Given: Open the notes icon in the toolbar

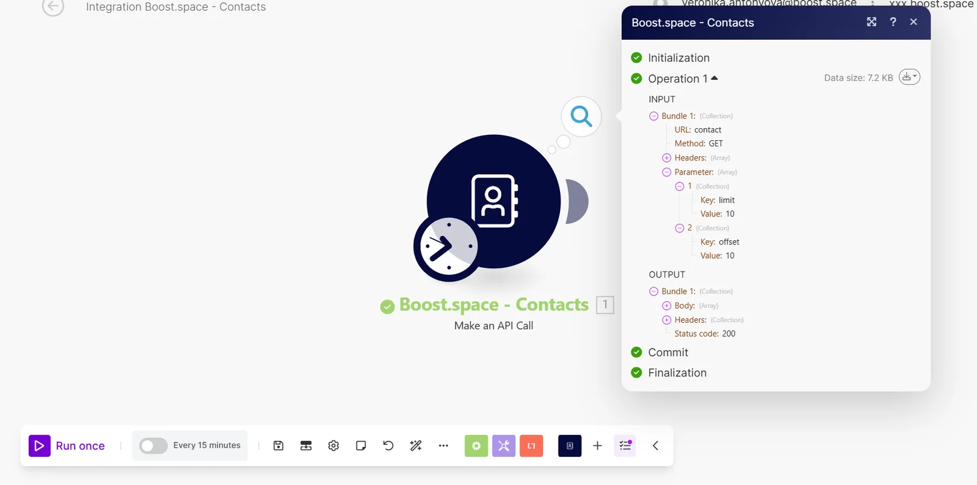Looking at the screenshot, I should click(x=361, y=446).
